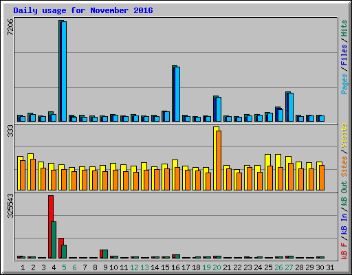The height and width of the screenshot is (275, 352).
Task: Click the tall red kB bar for day 4
Action: (x=50, y=227)
